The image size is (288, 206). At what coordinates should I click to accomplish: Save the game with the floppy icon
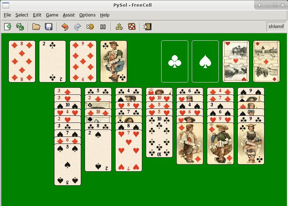tap(49, 27)
